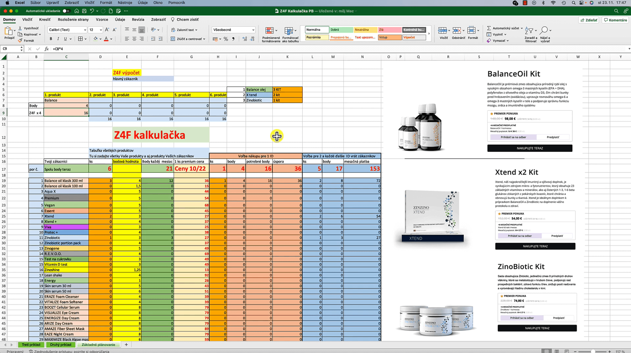Click BalanceOil Kit NAKUPUJTE TERAZ button
The image size is (631, 353).
tap(529, 148)
